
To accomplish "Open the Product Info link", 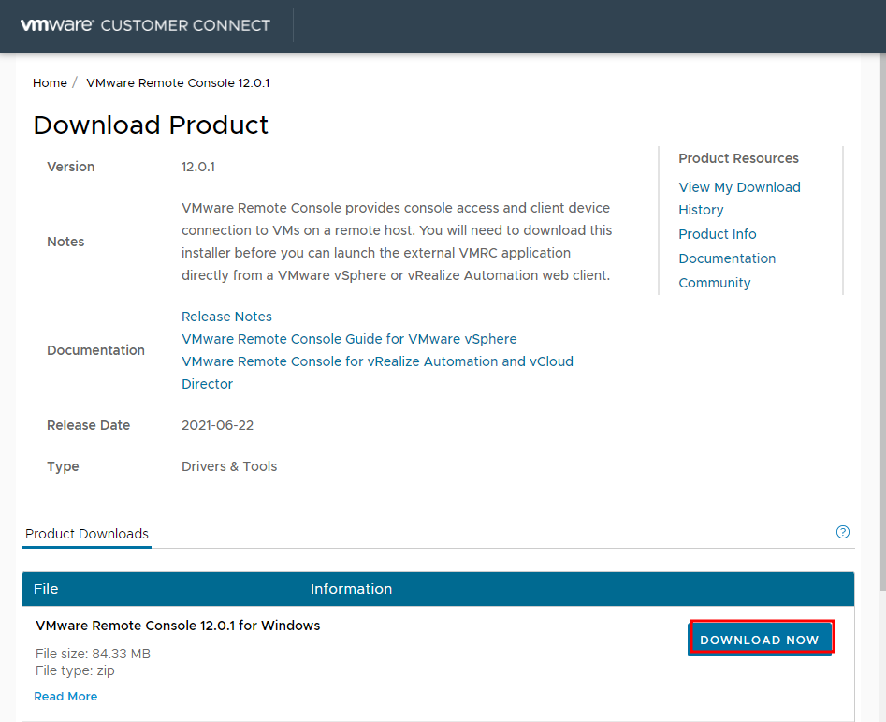I will click(717, 234).
